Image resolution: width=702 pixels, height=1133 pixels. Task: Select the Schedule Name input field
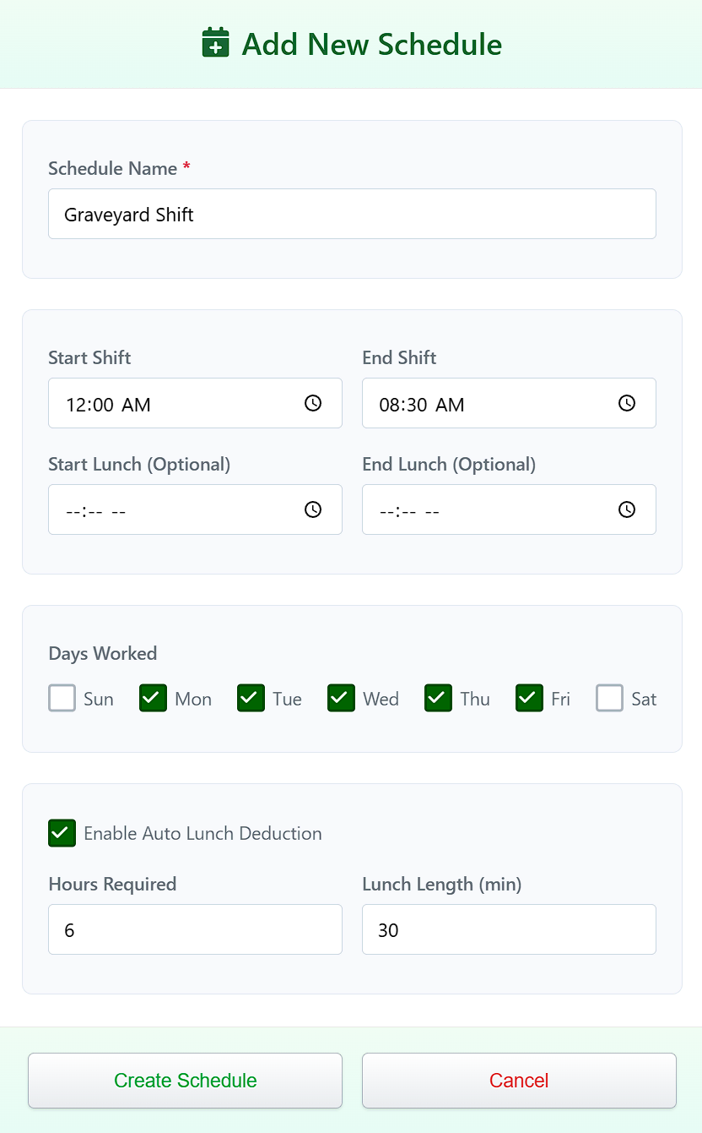coord(352,214)
